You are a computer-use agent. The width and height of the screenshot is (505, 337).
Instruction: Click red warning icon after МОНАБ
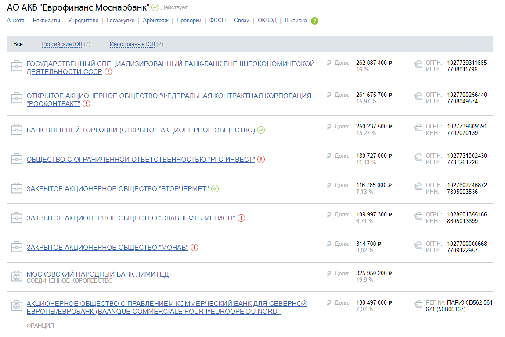point(194,247)
